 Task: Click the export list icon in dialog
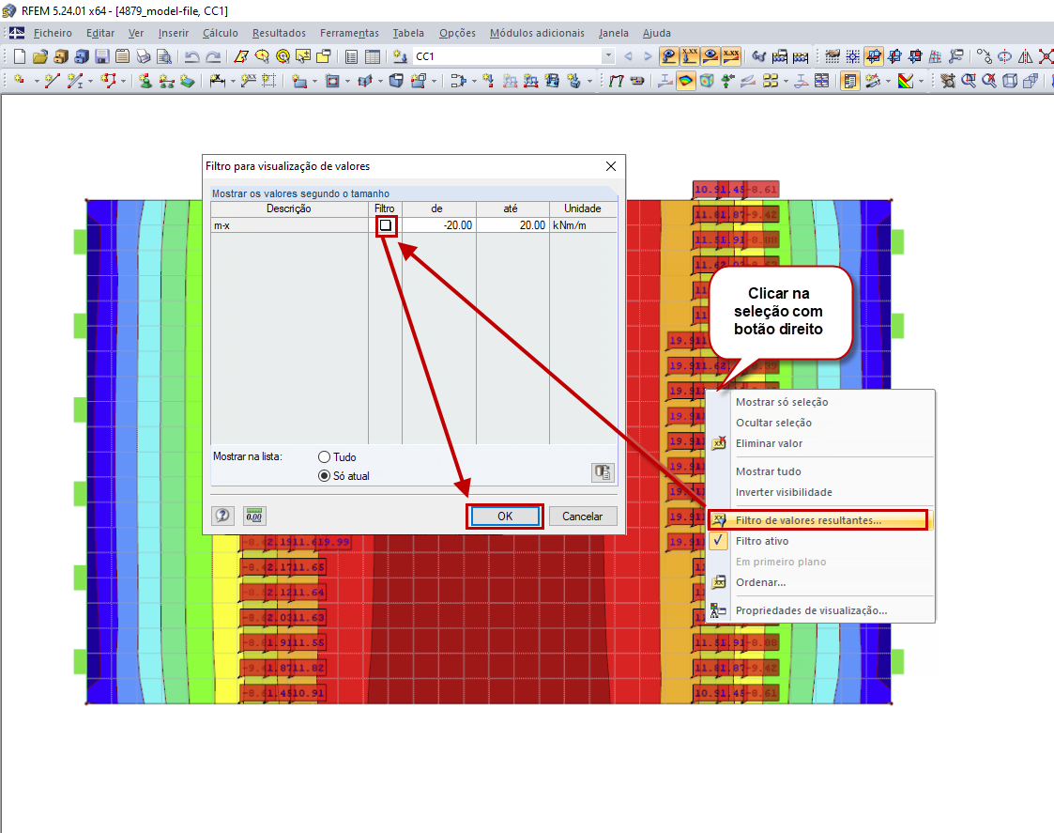click(603, 472)
